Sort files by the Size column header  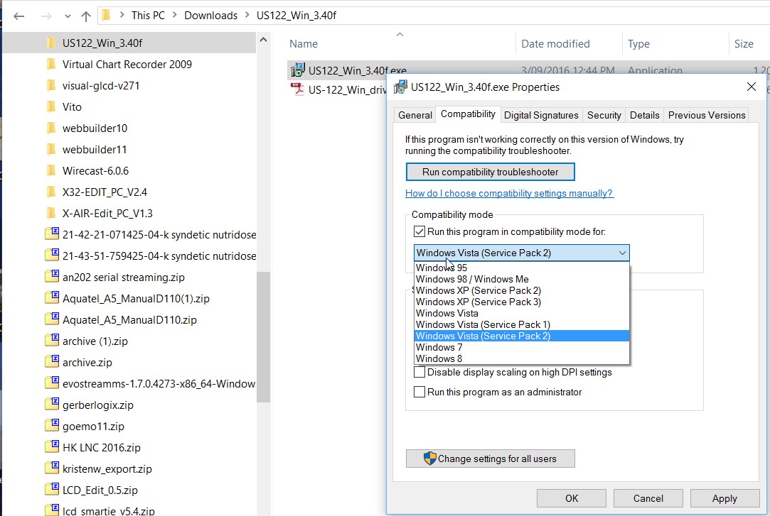(x=744, y=43)
